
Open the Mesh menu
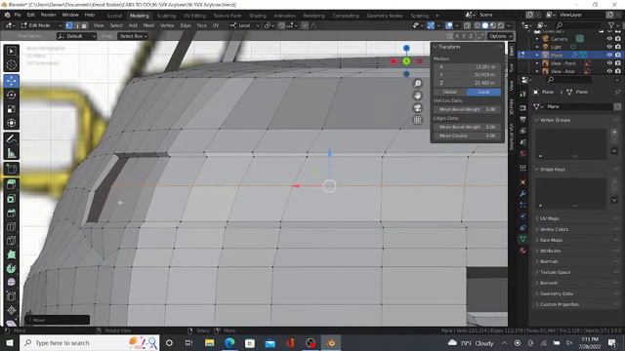[148, 25]
